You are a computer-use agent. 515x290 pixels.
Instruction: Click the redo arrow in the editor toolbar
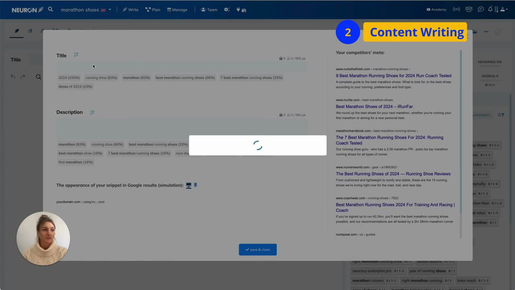23,77
